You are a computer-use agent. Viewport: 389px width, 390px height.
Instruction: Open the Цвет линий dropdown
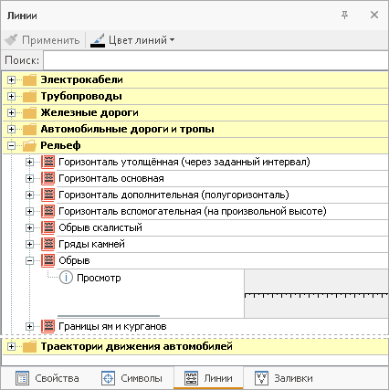pos(132,40)
